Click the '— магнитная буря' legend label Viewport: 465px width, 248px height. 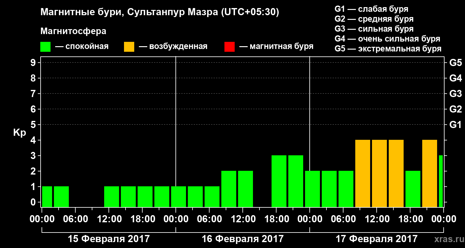pyautogui.click(x=276, y=46)
